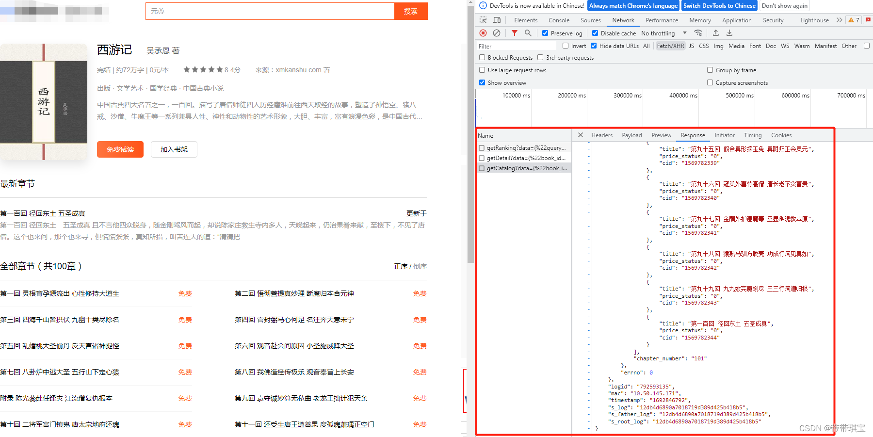This screenshot has width=873, height=437.
Task: Select the inspect element cursor icon
Action: point(483,20)
